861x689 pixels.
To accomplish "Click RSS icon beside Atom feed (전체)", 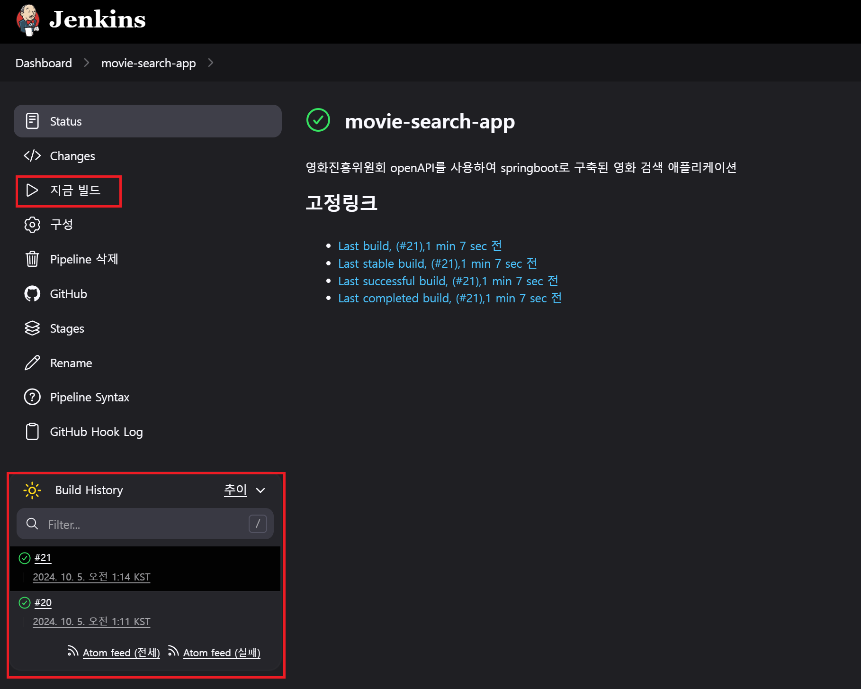I will 73,651.
